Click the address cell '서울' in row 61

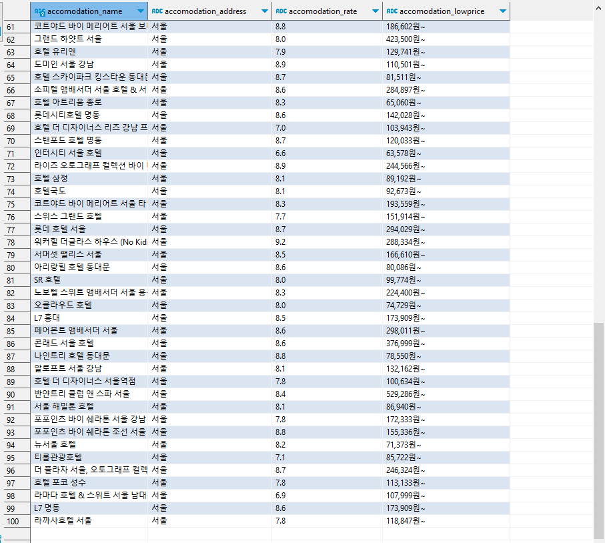tap(210, 27)
